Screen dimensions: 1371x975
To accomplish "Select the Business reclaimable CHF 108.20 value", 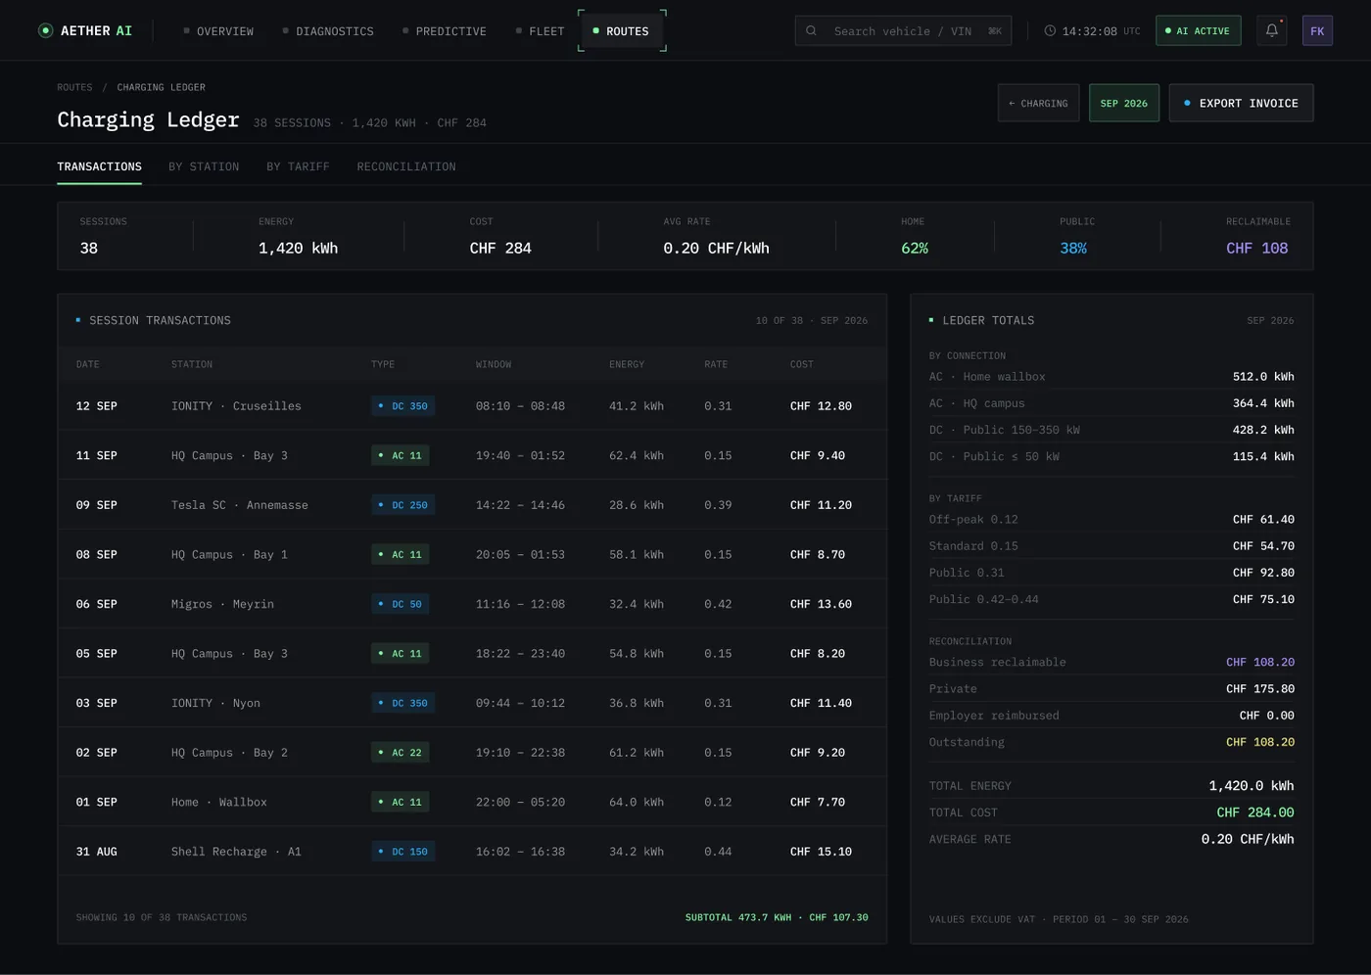I will tap(1260, 663).
